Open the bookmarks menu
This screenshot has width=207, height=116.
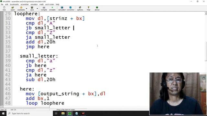click(x=14, y=4)
